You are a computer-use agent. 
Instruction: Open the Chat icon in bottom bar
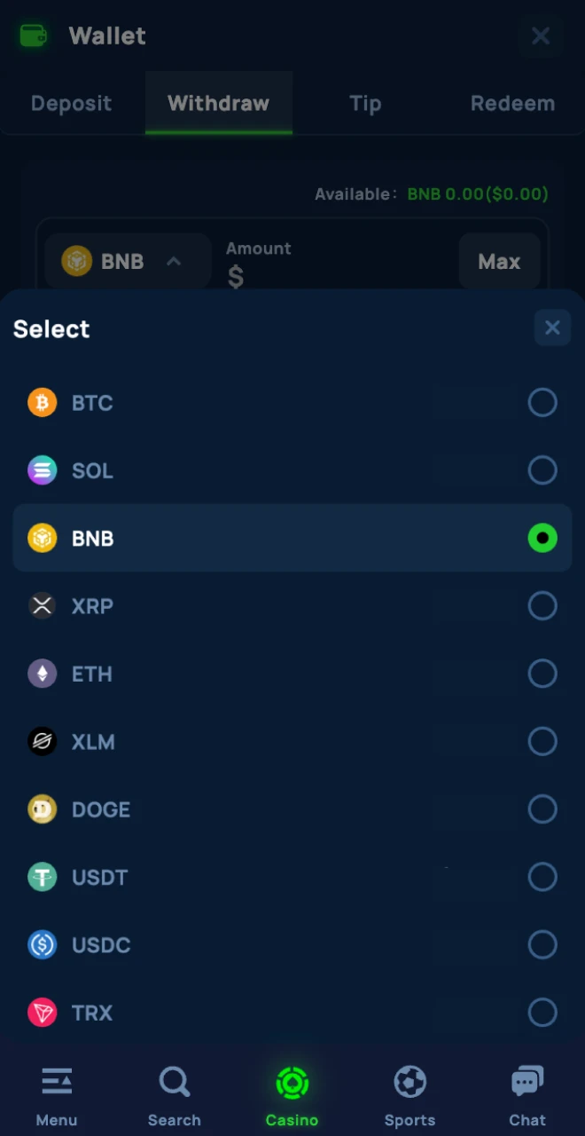pos(527,1095)
